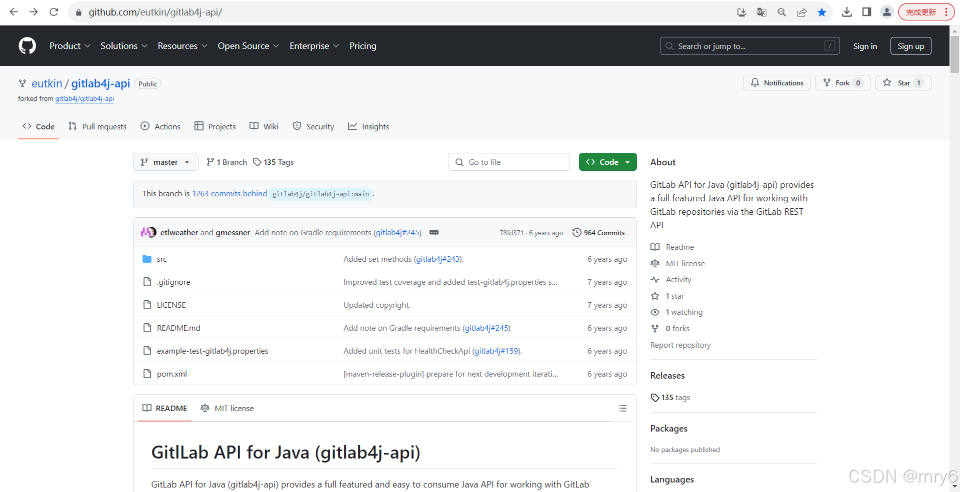Click the LICENSE file icon
Viewport: 960px width, 492px height.
pos(147,305)
